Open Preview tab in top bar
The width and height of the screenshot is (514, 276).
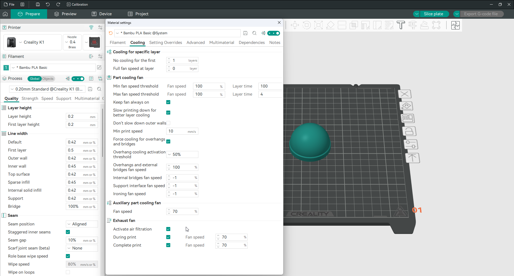[x=65, y=14]
